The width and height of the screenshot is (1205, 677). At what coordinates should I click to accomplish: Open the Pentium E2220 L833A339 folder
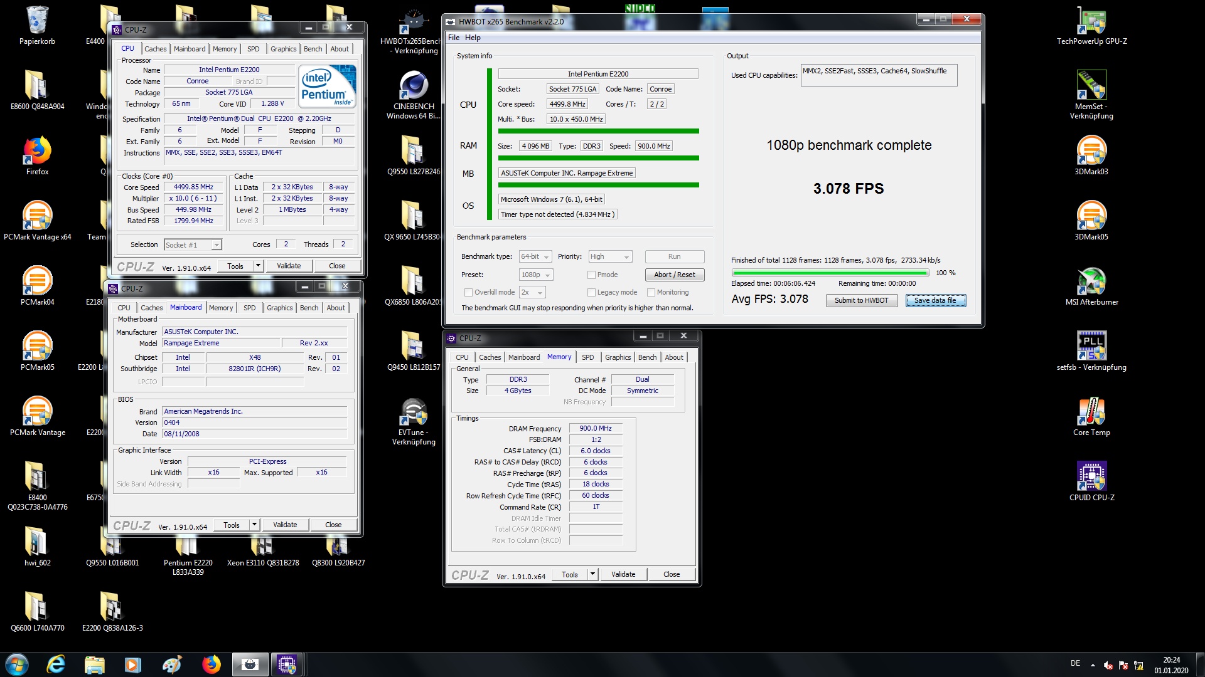(188, 557)
